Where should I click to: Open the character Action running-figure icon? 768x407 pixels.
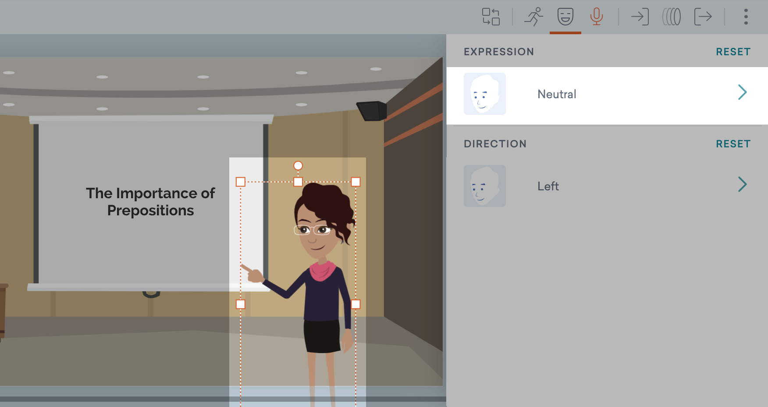533,17
